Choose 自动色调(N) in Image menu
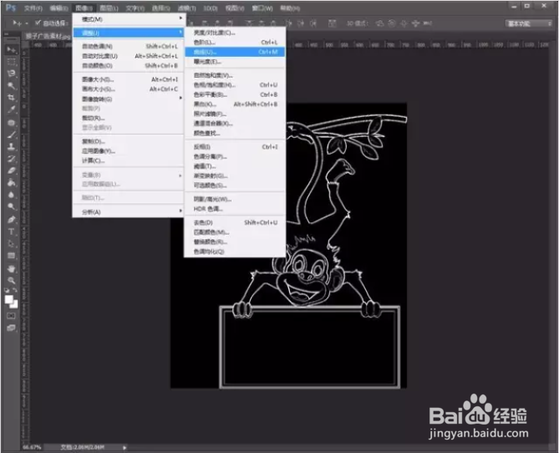The height and width of the screenshot is (453, 559). [129, 46]
